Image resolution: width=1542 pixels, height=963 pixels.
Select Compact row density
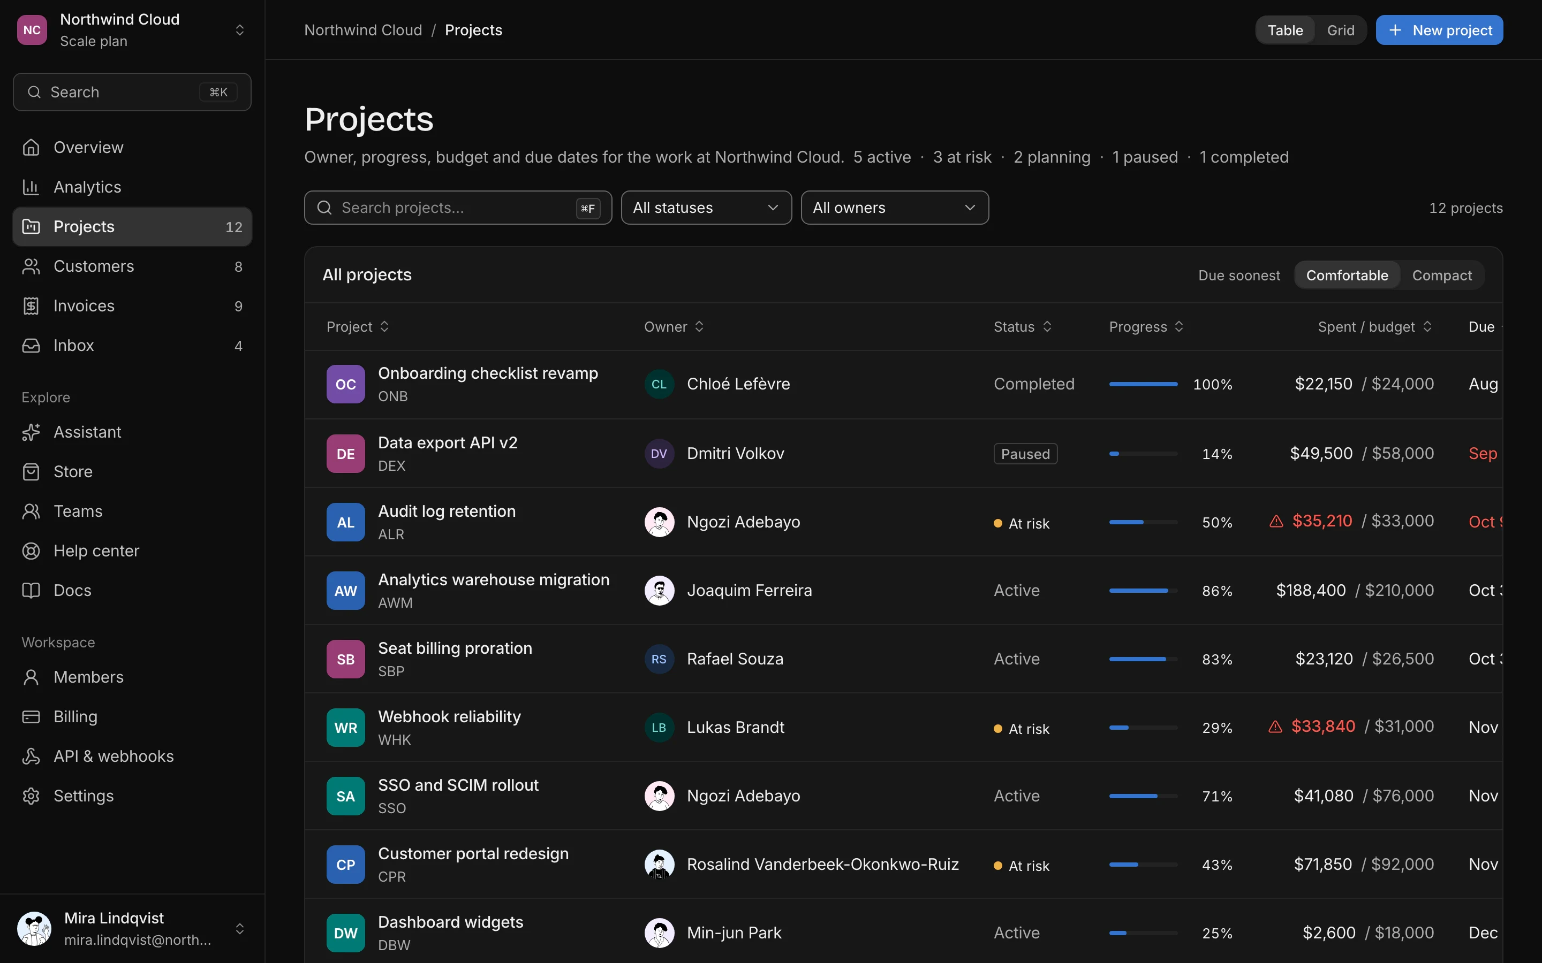(x=1441, y=275)
